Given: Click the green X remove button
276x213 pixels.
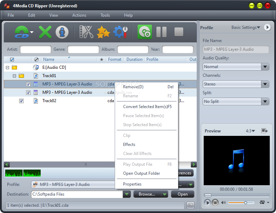Looking at the screenshot, I should 45,32.
